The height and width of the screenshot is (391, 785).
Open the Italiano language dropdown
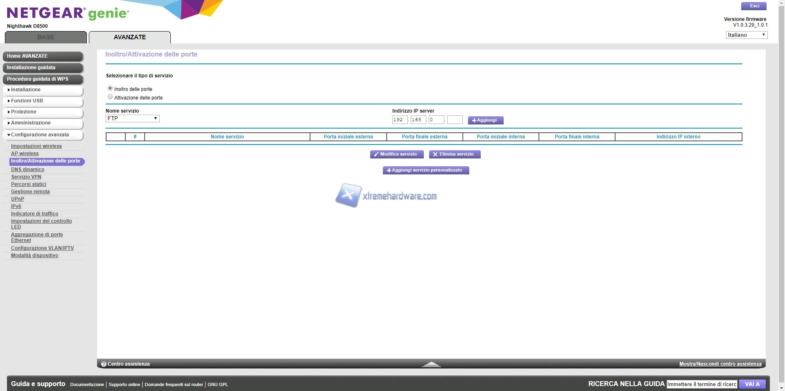pos(746,35)
